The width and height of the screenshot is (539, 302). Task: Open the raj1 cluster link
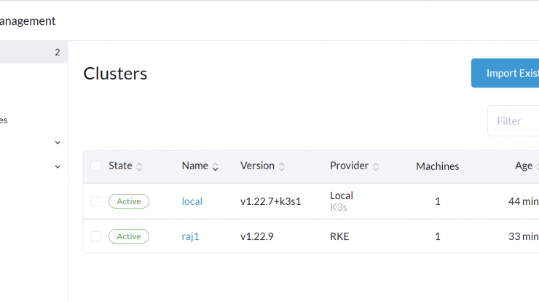tap(190, 236)
